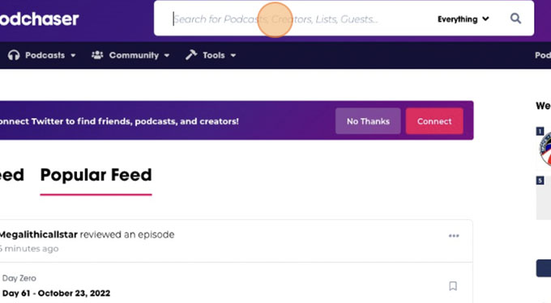Go to Podchaser home via logo

40,19
